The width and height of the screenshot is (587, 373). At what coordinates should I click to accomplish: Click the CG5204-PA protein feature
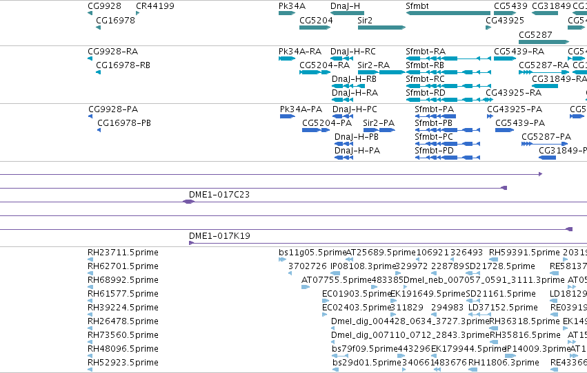[316, 130]
